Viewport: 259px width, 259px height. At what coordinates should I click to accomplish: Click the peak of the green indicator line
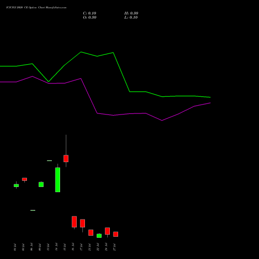pyautogui.click(x=81, y=52)
